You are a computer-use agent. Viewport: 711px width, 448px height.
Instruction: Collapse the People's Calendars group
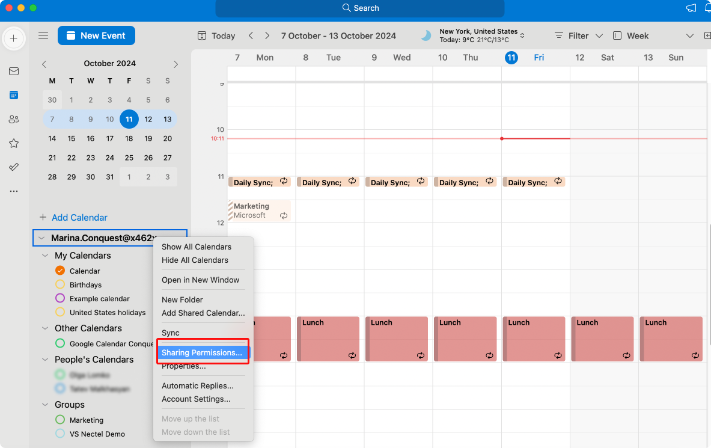pyautogui.click(x=45, y=360)
